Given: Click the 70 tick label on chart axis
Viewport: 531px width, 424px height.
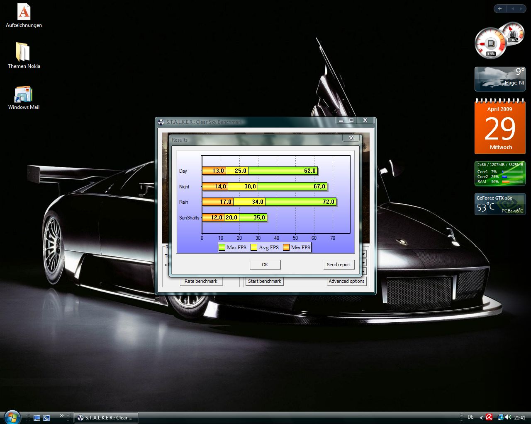Looking at the screenshot, I should [x=333, y=238].
